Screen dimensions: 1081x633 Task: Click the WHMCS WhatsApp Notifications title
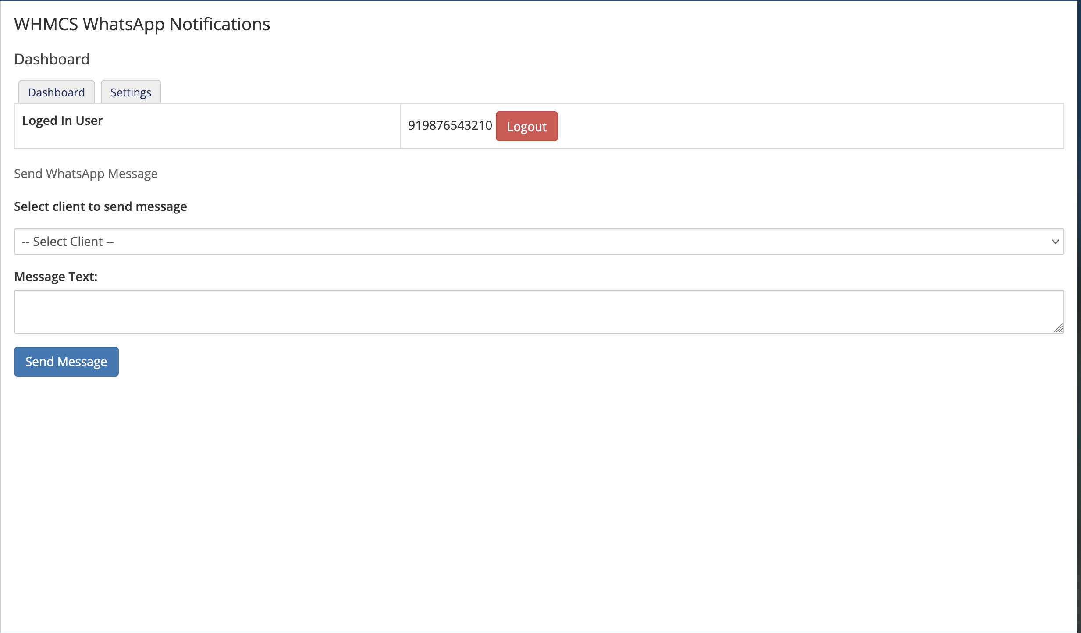point(142,24)
